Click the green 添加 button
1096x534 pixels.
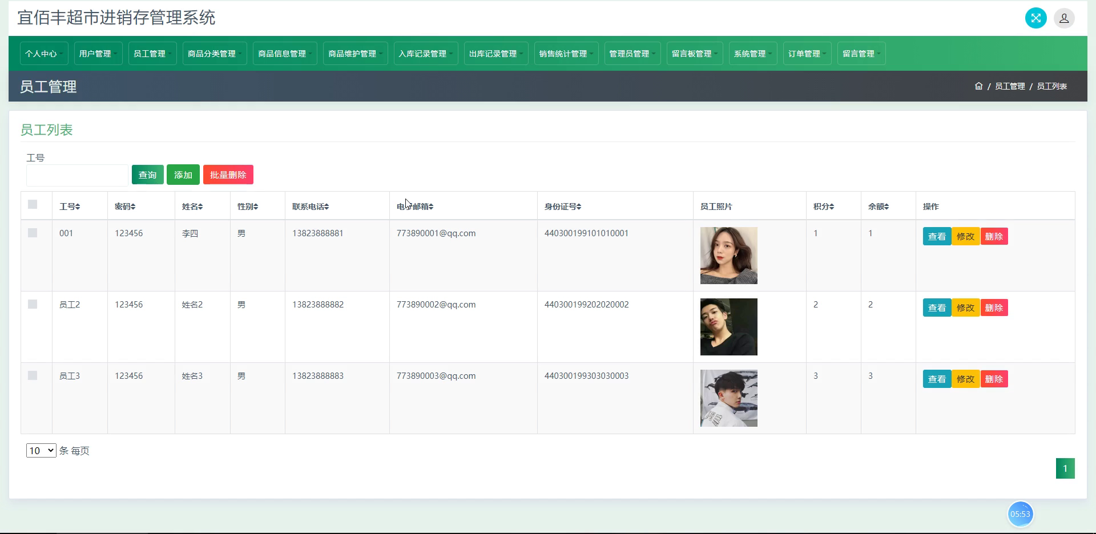tap(183, 175)
